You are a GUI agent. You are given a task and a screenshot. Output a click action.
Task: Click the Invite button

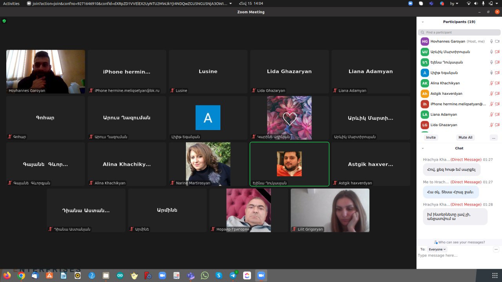click(x=431, y=137)
